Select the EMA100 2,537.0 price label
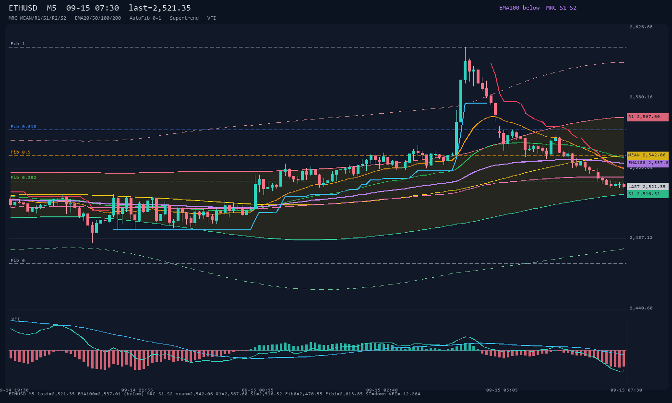672x403 pixels. pyautogui.click(x=648, y=163)
